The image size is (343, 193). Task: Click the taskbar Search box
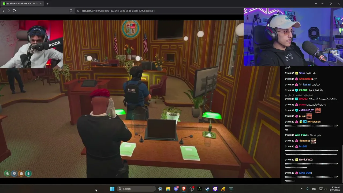[136, 189]
